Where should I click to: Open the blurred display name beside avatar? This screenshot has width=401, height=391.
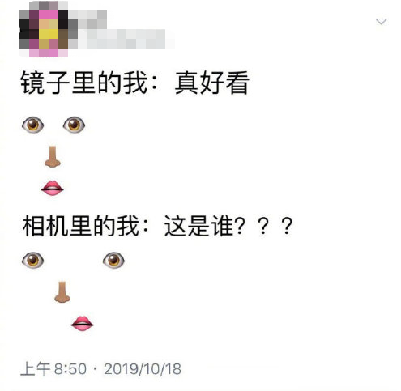tap(87, 19)
